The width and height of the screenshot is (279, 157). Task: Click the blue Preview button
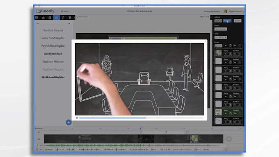coord(227,20)
